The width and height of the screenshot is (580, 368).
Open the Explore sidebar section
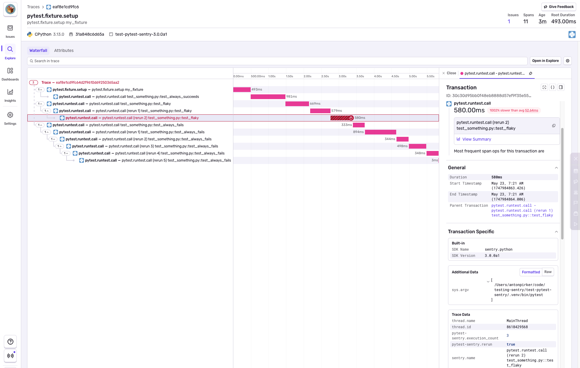tap(10, 53)
